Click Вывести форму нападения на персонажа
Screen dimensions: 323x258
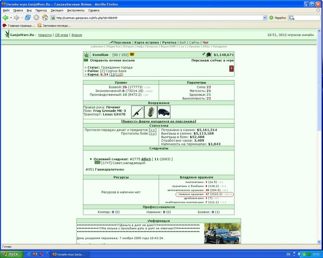[x=159, y=121]
